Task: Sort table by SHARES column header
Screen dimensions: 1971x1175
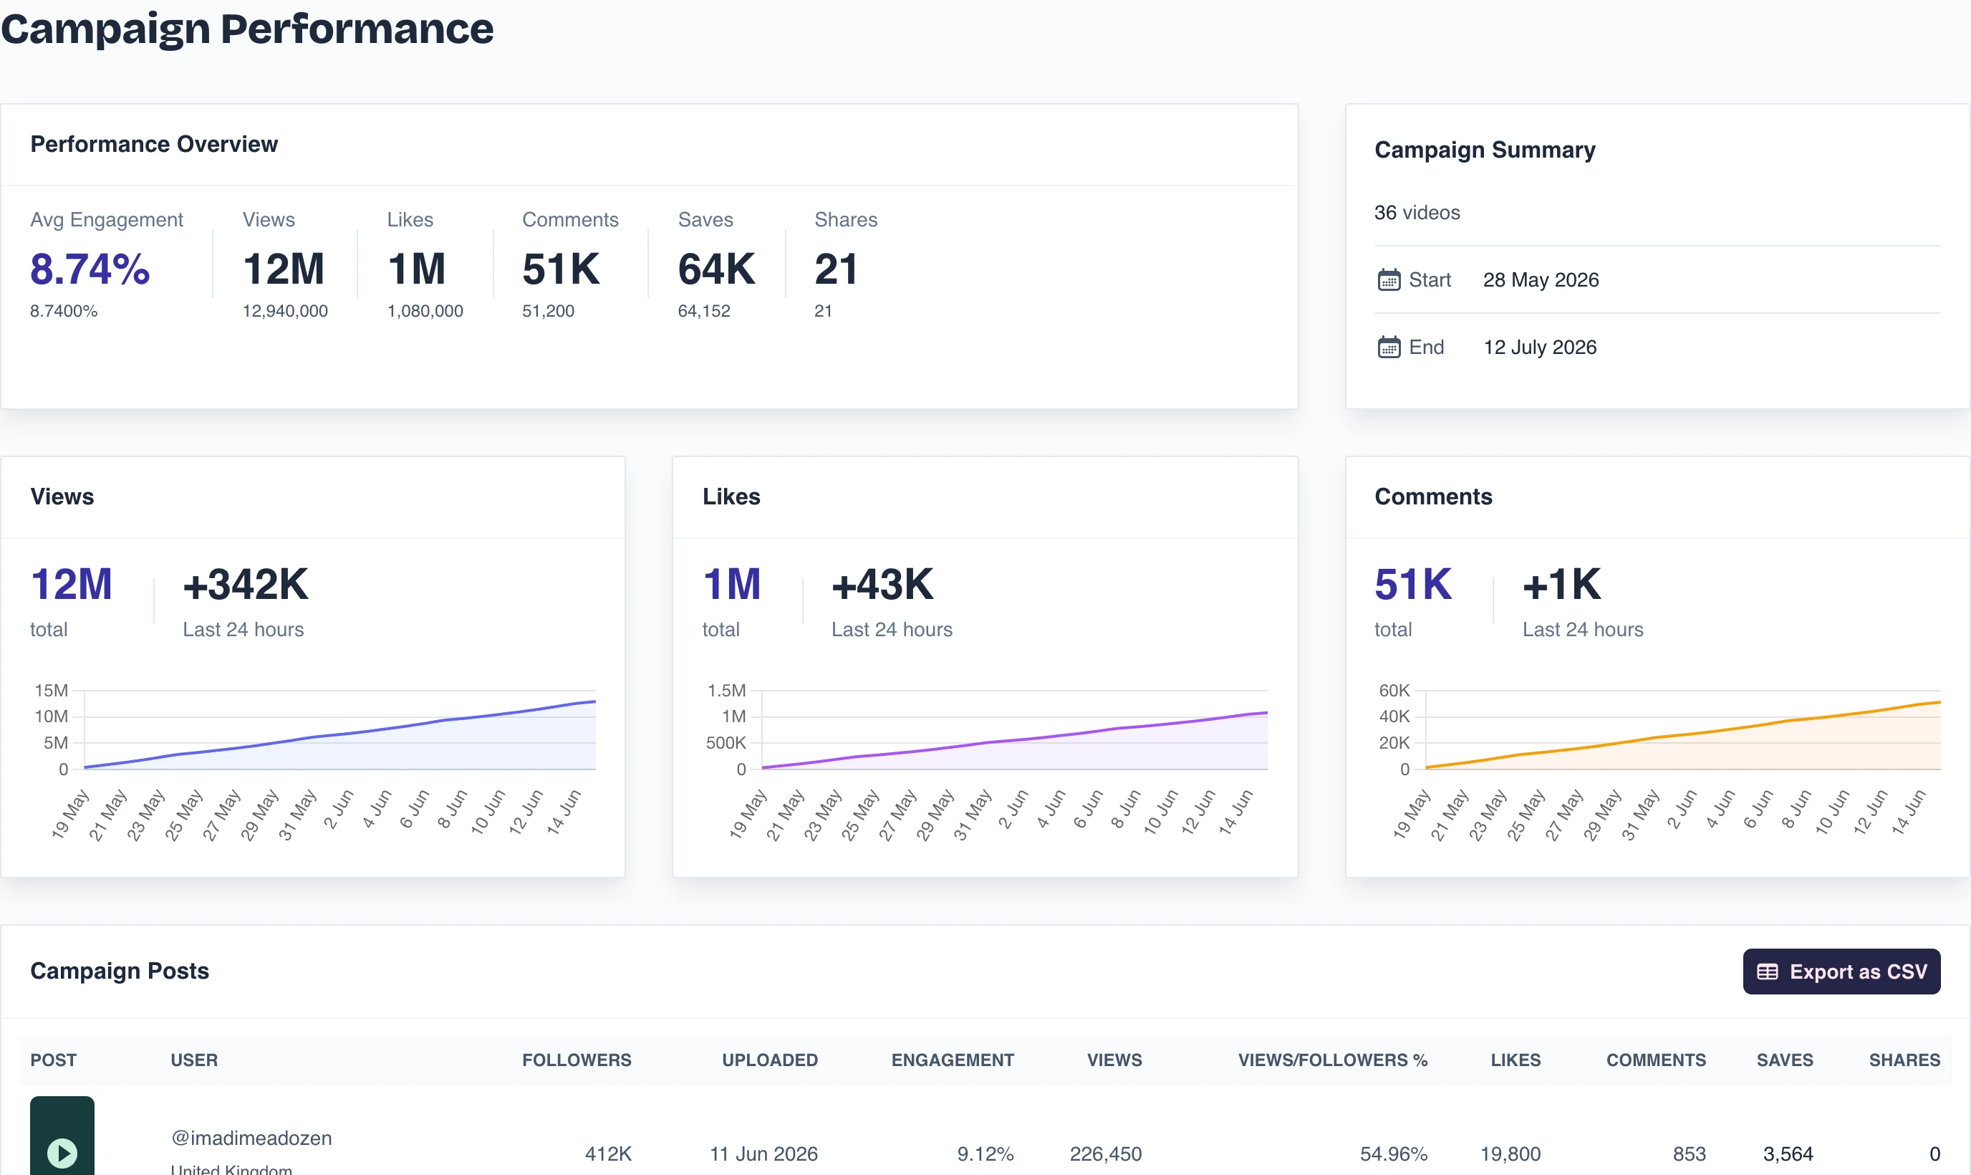Action: click(1904, 1060)
